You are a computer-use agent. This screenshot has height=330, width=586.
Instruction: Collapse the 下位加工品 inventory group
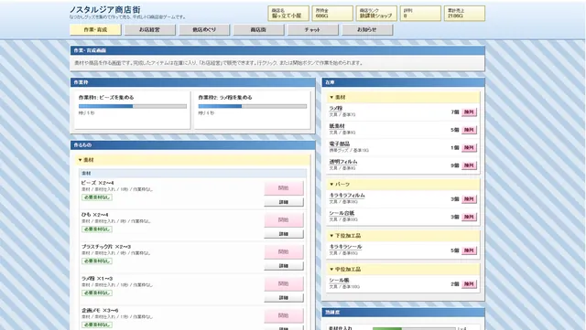click(x=403, y=236)
